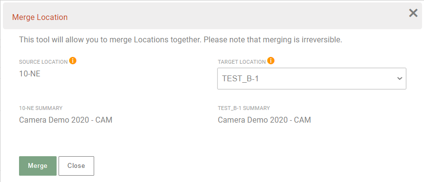Click the Target Location info icon
Image resolution: width=424 pixels, height=182 pixels.
(x=271, y=61)
